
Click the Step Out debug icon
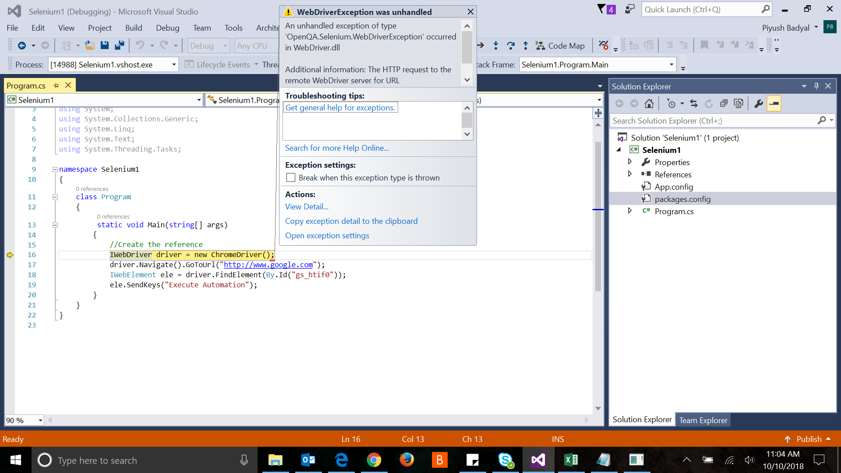pyautogui.click(x=526, y=45)
